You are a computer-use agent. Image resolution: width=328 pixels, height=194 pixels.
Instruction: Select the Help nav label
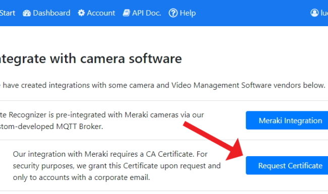188,13
